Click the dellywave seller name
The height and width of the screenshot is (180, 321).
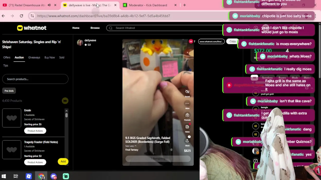click(x=90, y=40)
